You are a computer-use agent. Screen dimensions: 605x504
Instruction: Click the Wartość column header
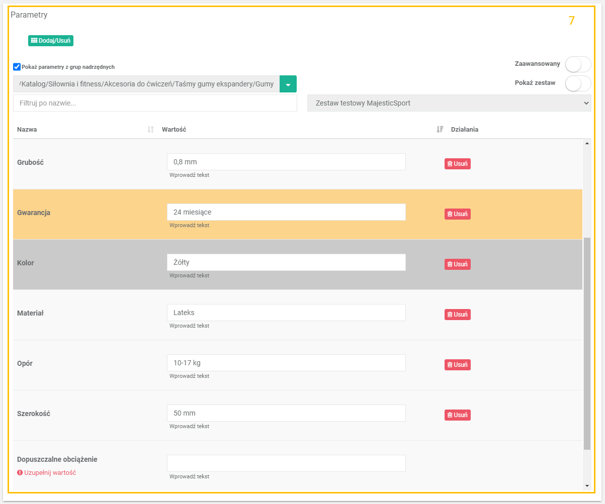click(x=174, y=130)
